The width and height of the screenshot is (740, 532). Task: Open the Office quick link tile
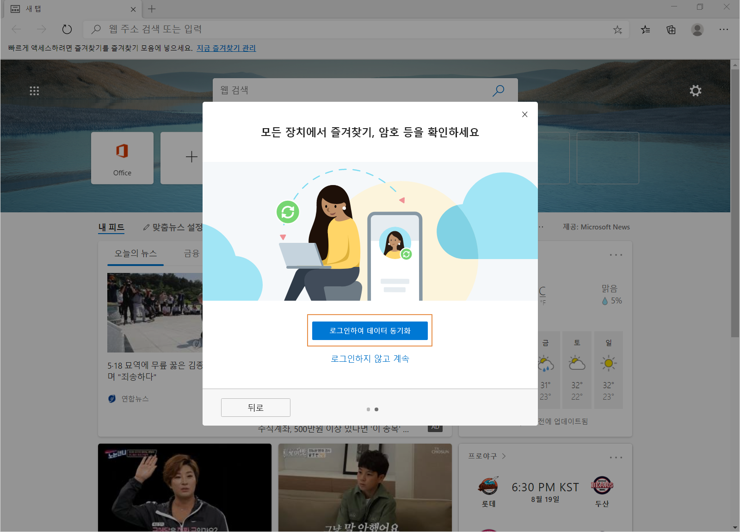tap(122, 158)
